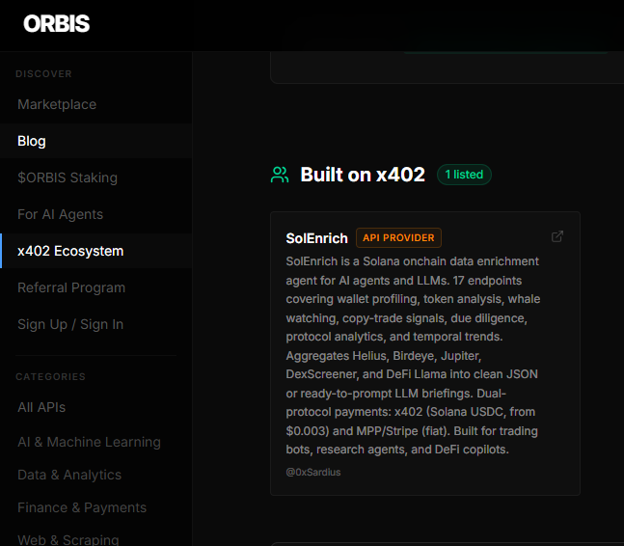Click the ORBIS logo

[x=57, y=23]
